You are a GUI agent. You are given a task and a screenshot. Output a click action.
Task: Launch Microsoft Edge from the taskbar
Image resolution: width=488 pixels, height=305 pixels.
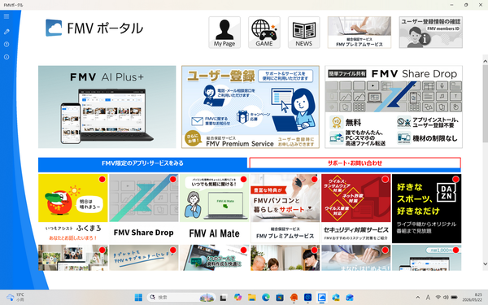click(266, 298)
